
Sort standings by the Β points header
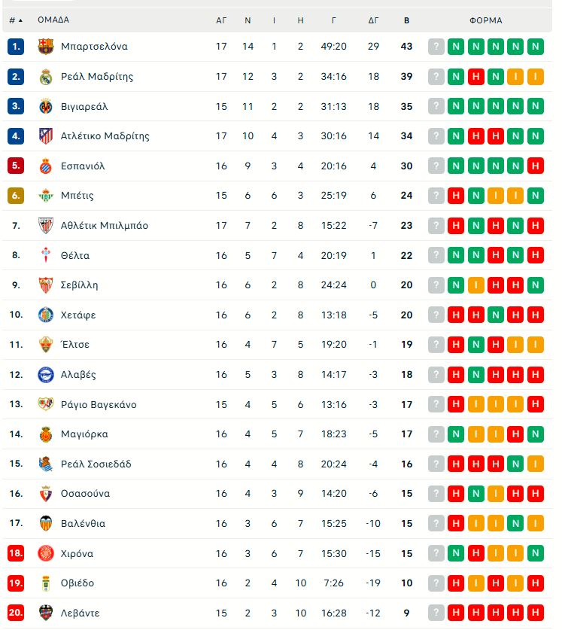point(407,20)
